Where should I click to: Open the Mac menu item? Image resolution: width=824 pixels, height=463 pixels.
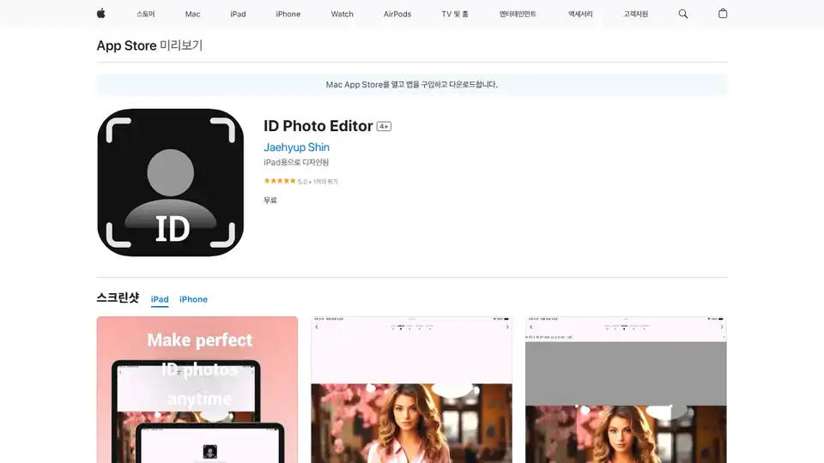click(192, 15)
